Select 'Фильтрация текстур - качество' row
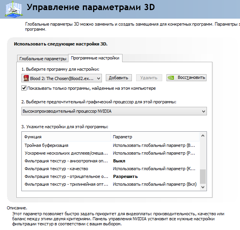 111,169
